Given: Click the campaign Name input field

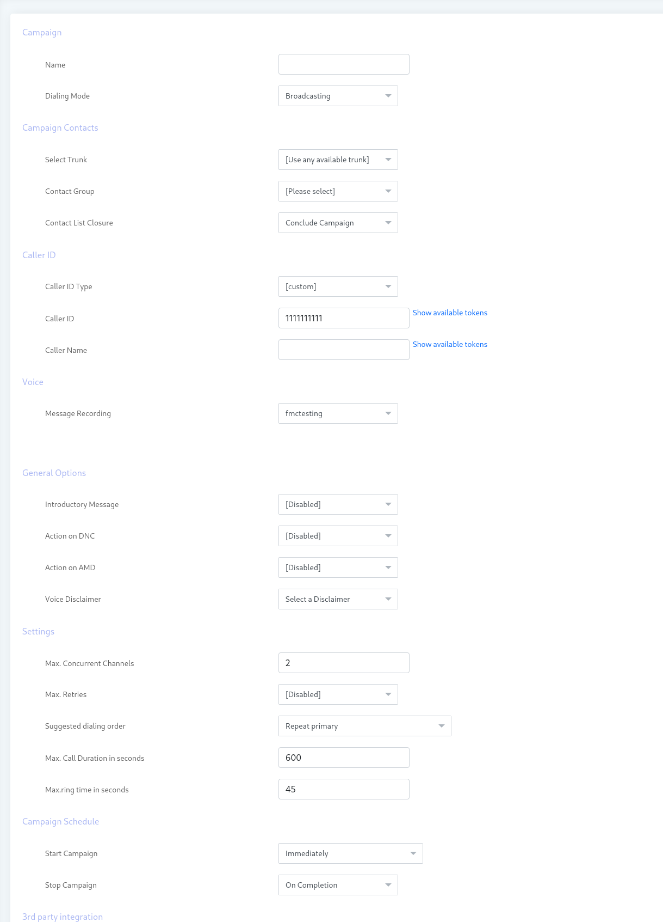Looking at the screenshot, I should tap(344, 64).
